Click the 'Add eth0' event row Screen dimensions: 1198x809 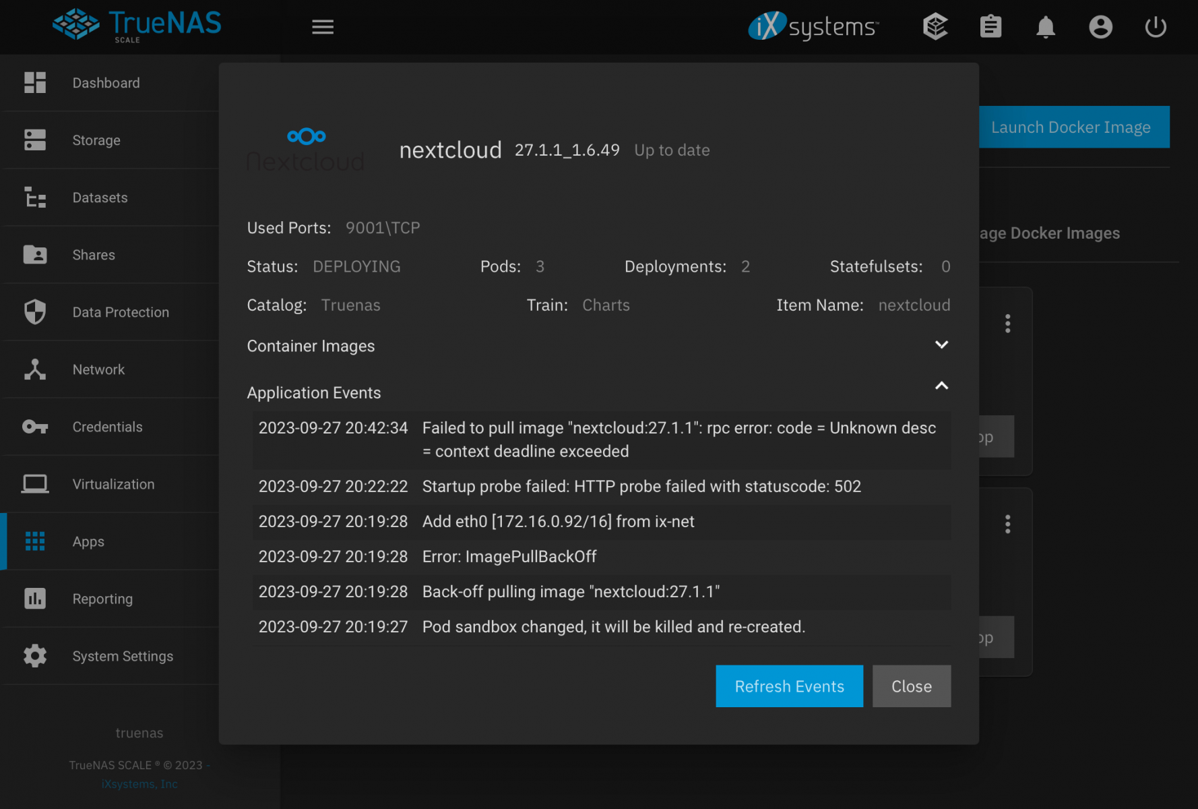tap(602, 522)
